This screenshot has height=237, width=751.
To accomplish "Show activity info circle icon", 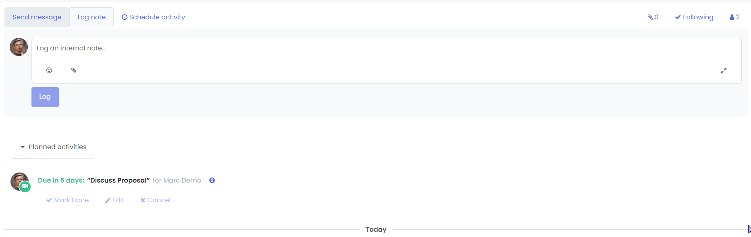I will coord(212,180).
